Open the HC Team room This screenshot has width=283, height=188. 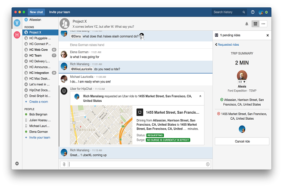pos(40,56)
